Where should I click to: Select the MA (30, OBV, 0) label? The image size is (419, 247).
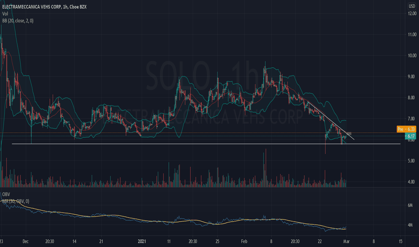coord(16,201)
